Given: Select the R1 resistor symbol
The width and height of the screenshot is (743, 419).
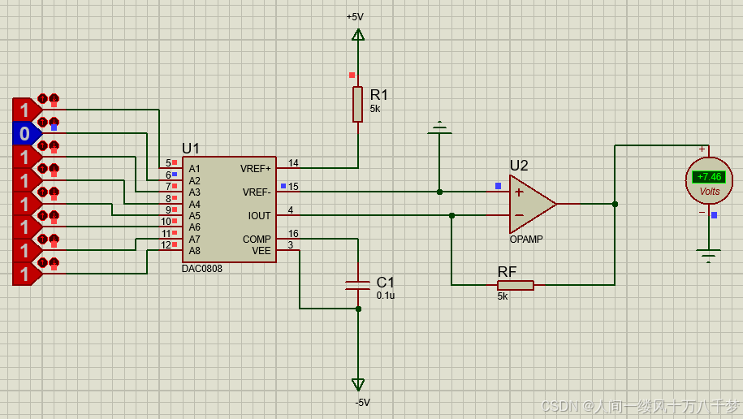Looking at the screenshot, I should [358, 104].
